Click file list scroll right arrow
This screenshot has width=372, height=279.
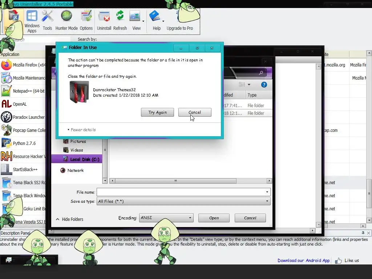coord(269,181)
